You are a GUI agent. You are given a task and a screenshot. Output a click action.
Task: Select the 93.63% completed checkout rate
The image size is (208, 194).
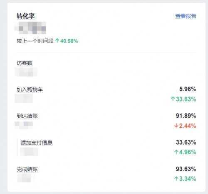coord(186,169)
